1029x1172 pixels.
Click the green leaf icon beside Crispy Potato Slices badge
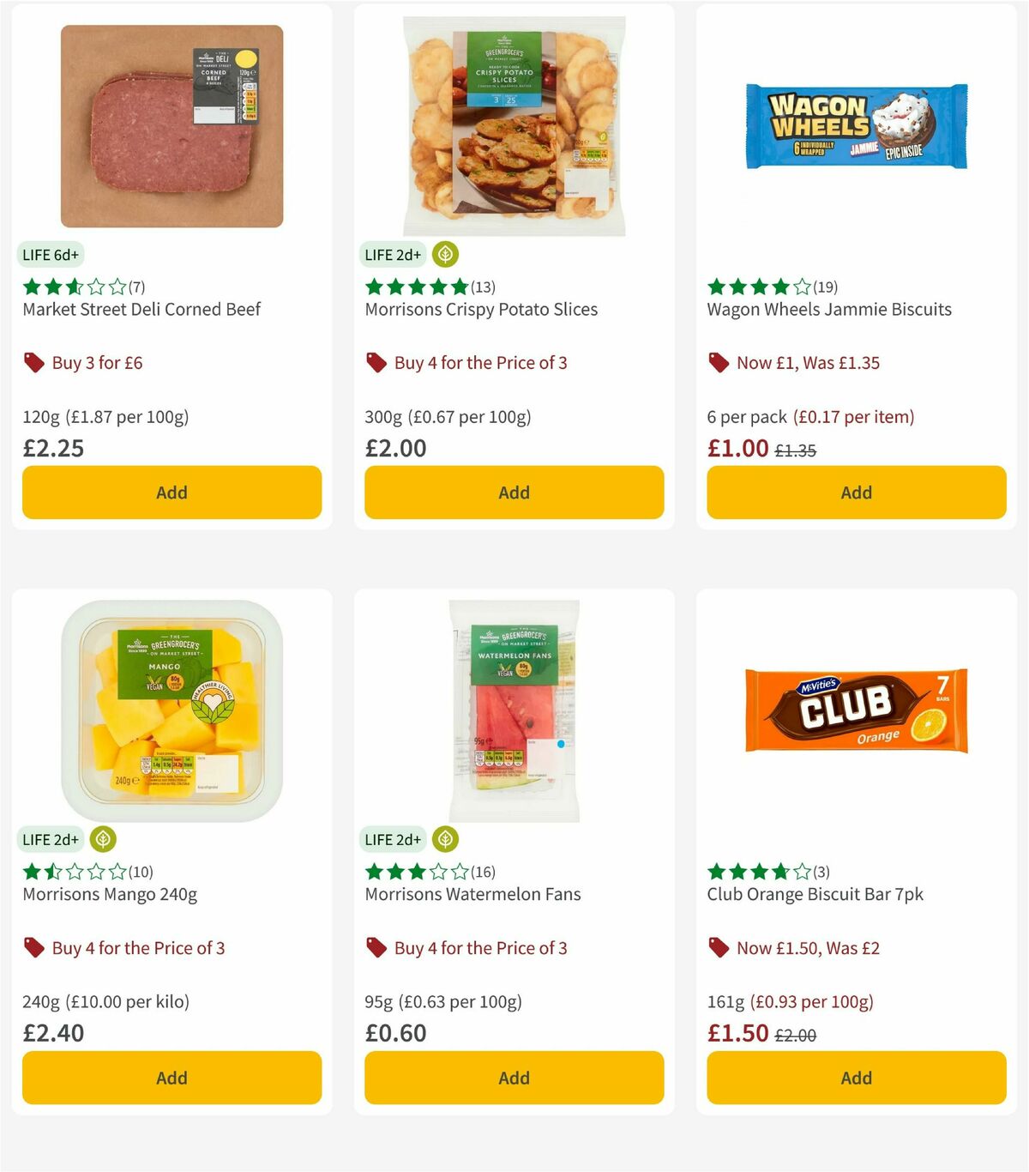click(445, 254)
